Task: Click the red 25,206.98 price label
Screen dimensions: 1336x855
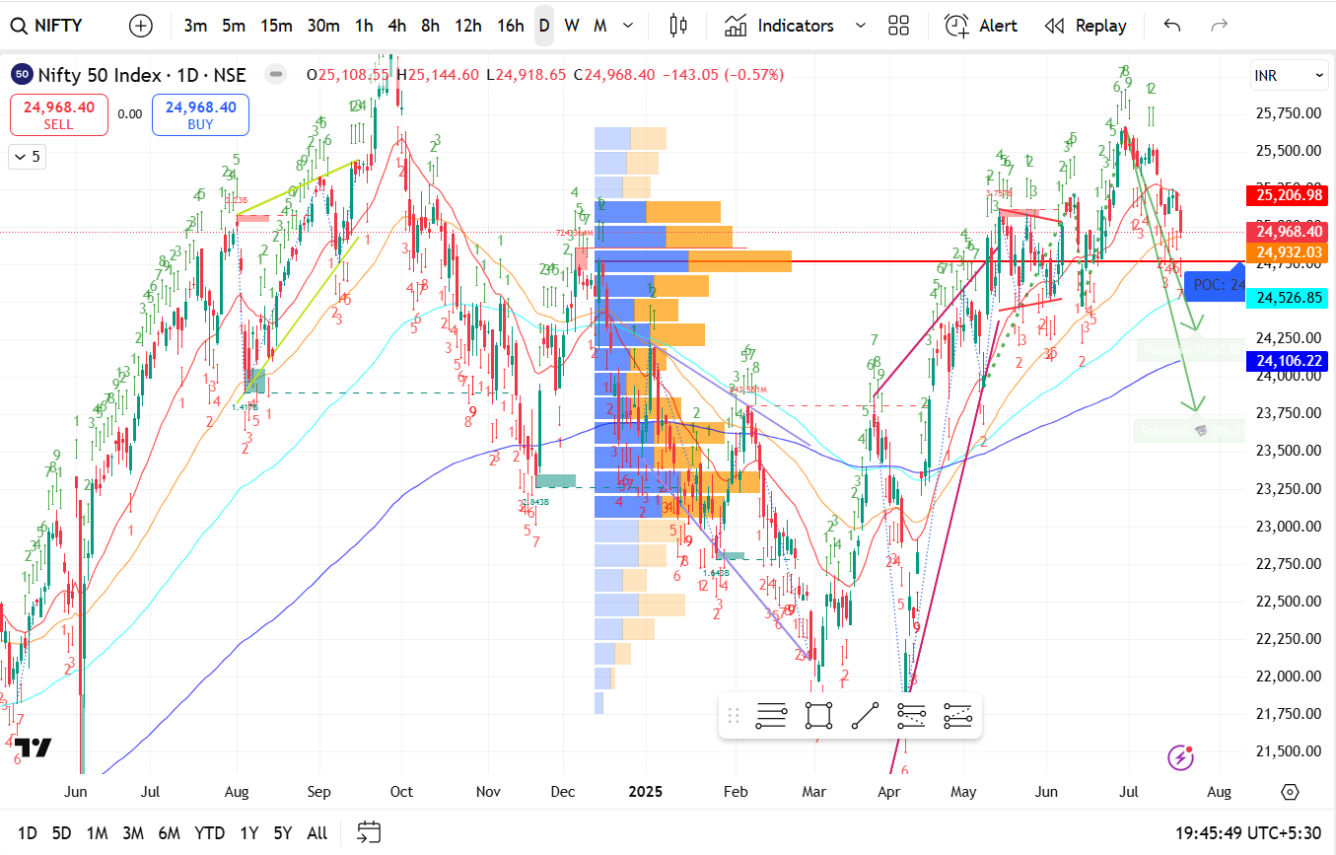Action: [x=1288, y=195]
